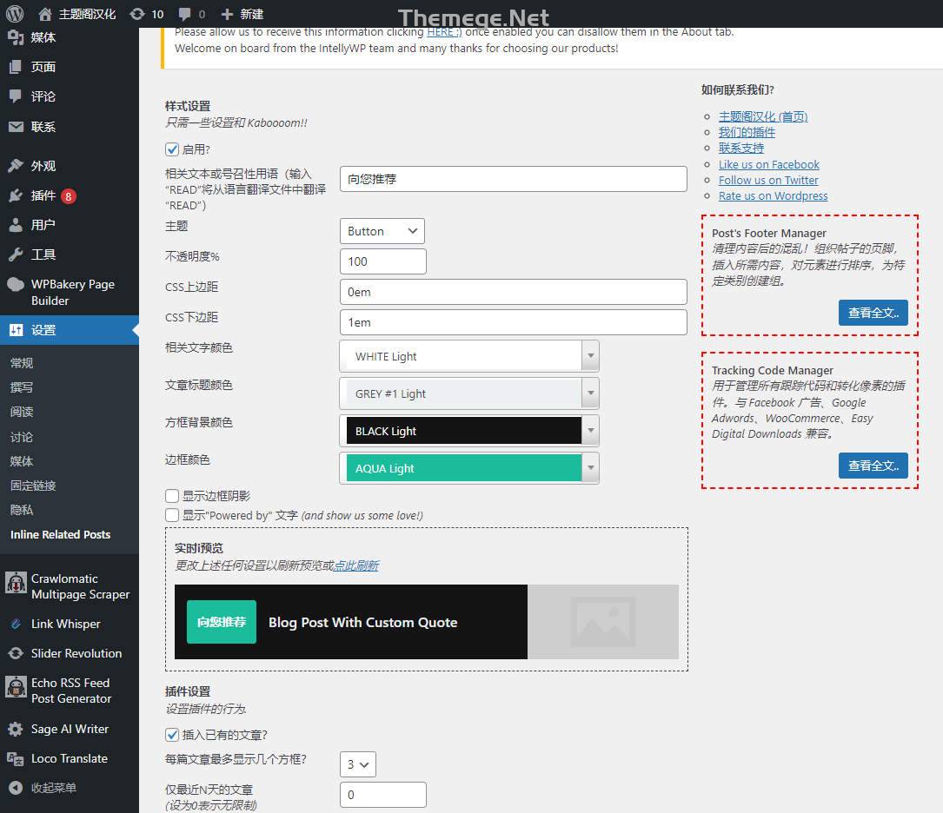Click the 用户 user icon in sidebar

point(16,225)
